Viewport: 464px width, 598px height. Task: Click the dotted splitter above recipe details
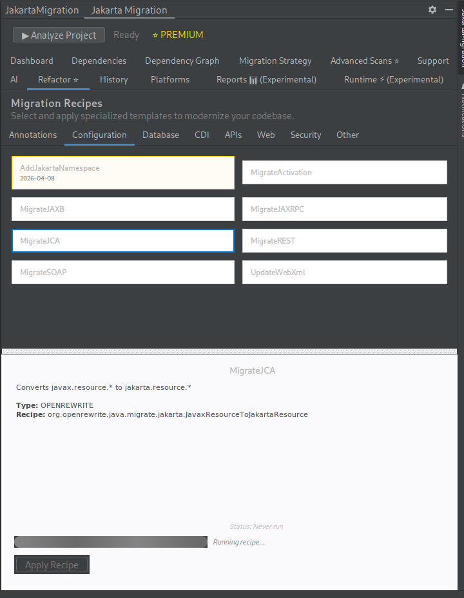point(229,351)
